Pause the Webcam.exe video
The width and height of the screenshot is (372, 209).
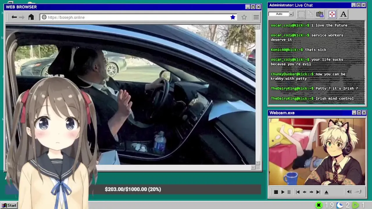(289, 192)
